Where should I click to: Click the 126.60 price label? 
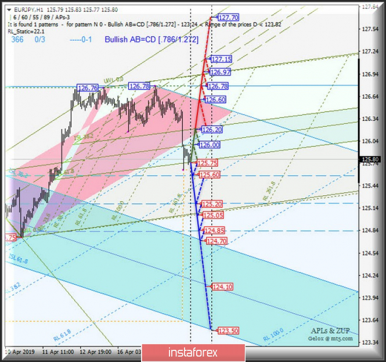click(x=215, y=99)
